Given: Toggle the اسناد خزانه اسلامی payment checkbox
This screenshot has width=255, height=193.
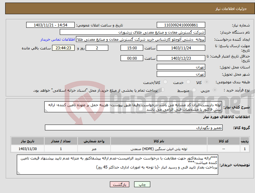Looking at the screenshot, I should (x=162, y=90).
